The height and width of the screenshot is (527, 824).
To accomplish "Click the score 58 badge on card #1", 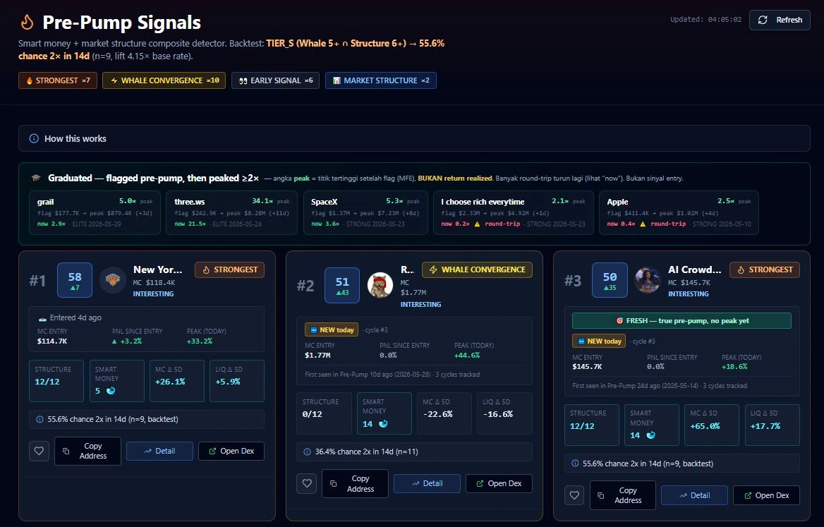I will 75,280.
